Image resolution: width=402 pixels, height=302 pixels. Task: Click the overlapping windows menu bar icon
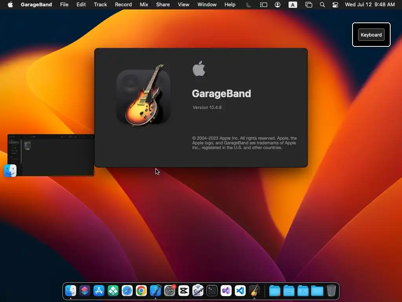pyautogui.click(x=309, y=5)
